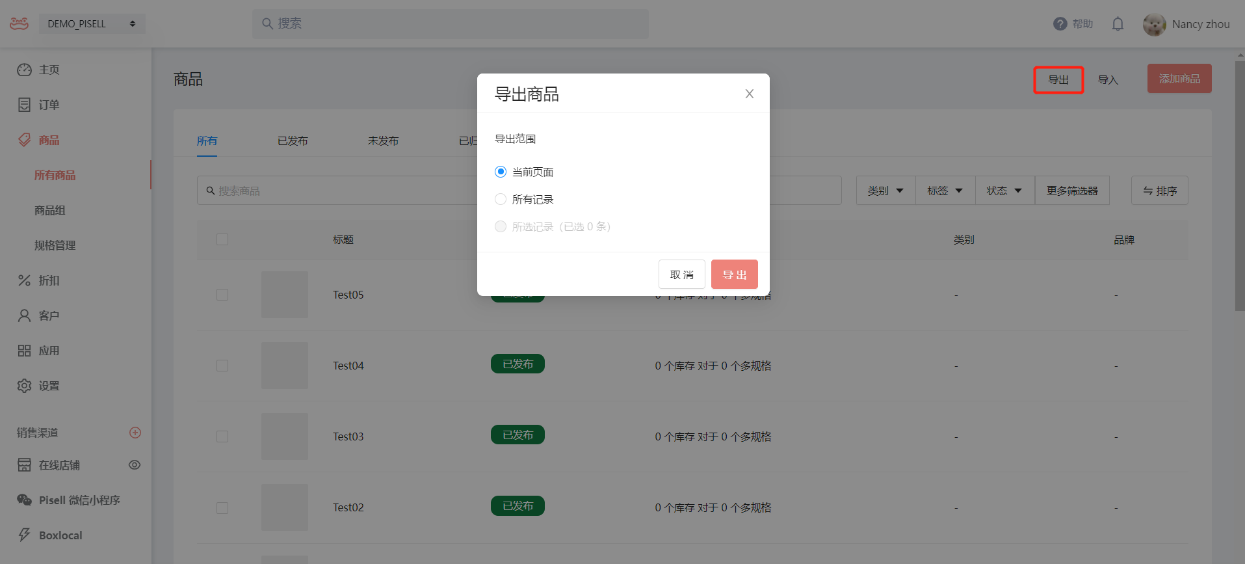This screenshot has width=1245, height=564.
Task: Click the Boxlocal lightning icon
Action: click(x=24, y=535)
